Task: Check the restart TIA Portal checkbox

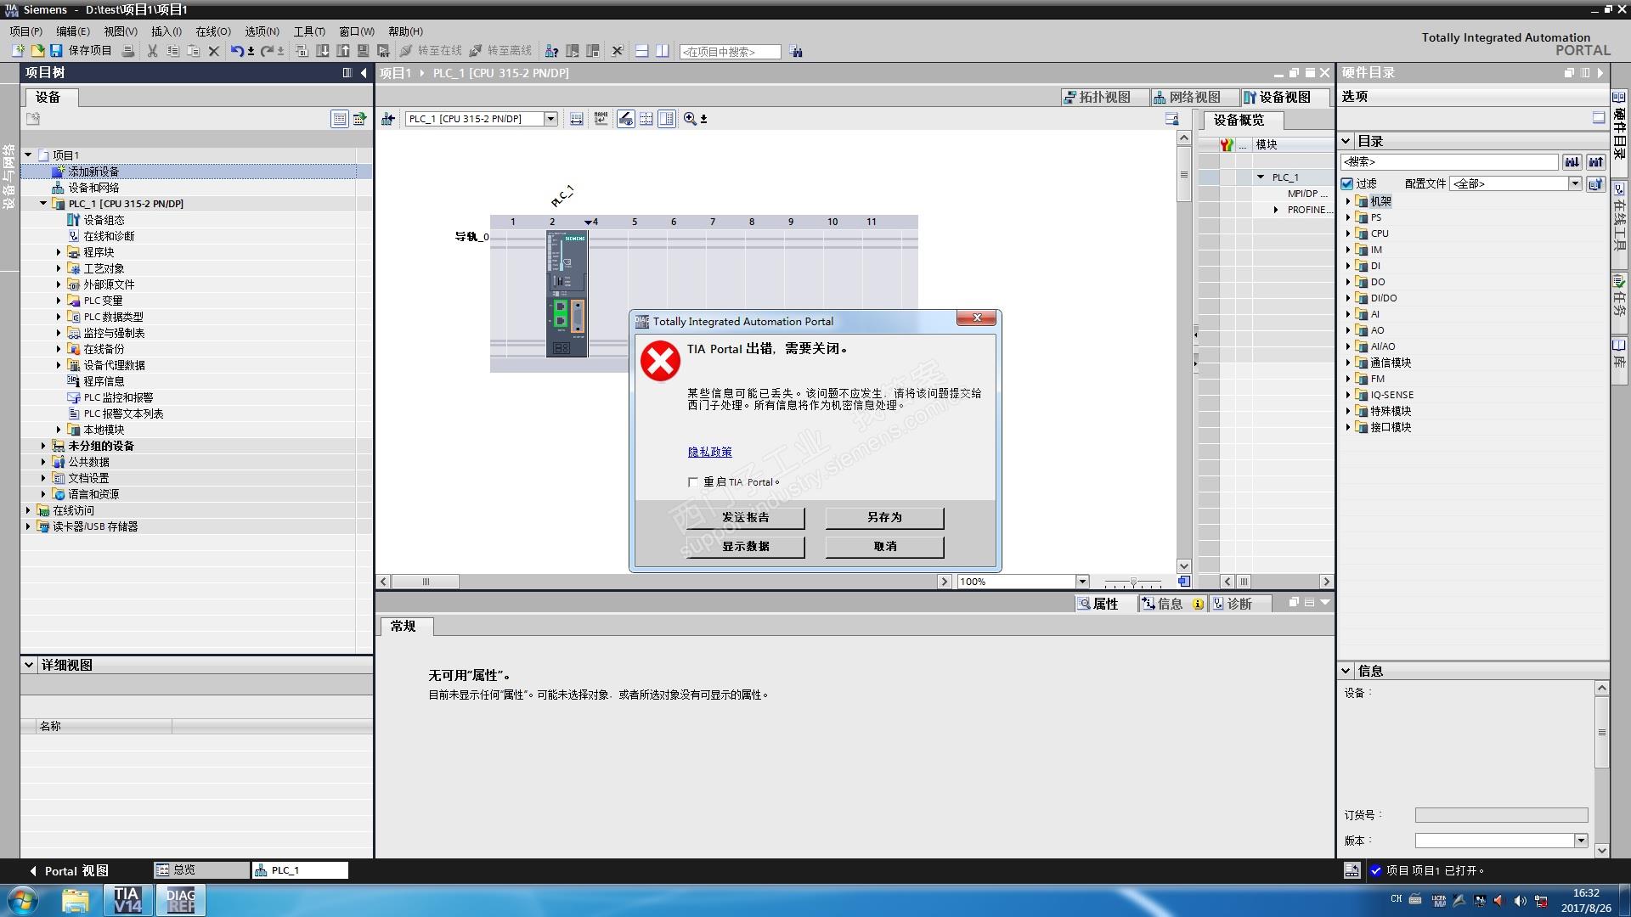Action: click(x=693, y=482)
